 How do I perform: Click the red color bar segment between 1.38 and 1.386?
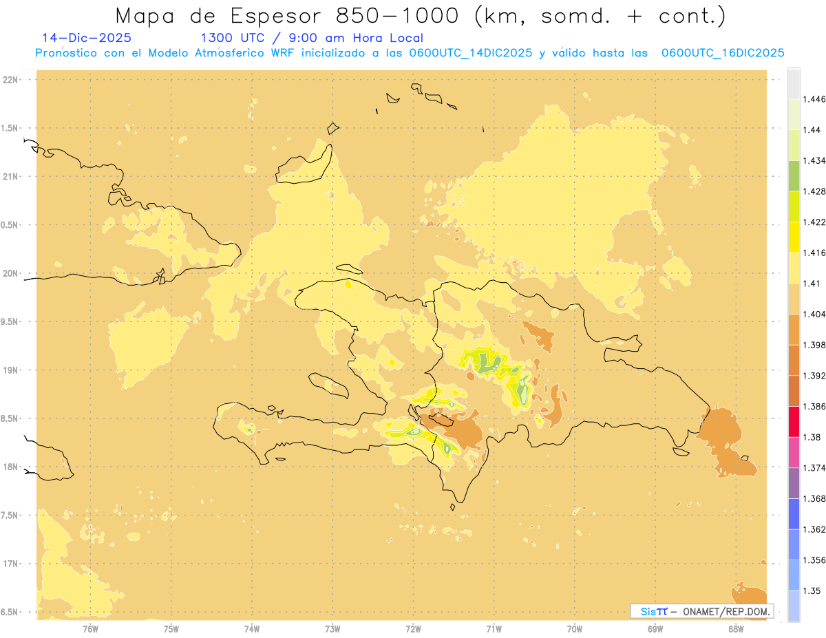tap(794, 421)
